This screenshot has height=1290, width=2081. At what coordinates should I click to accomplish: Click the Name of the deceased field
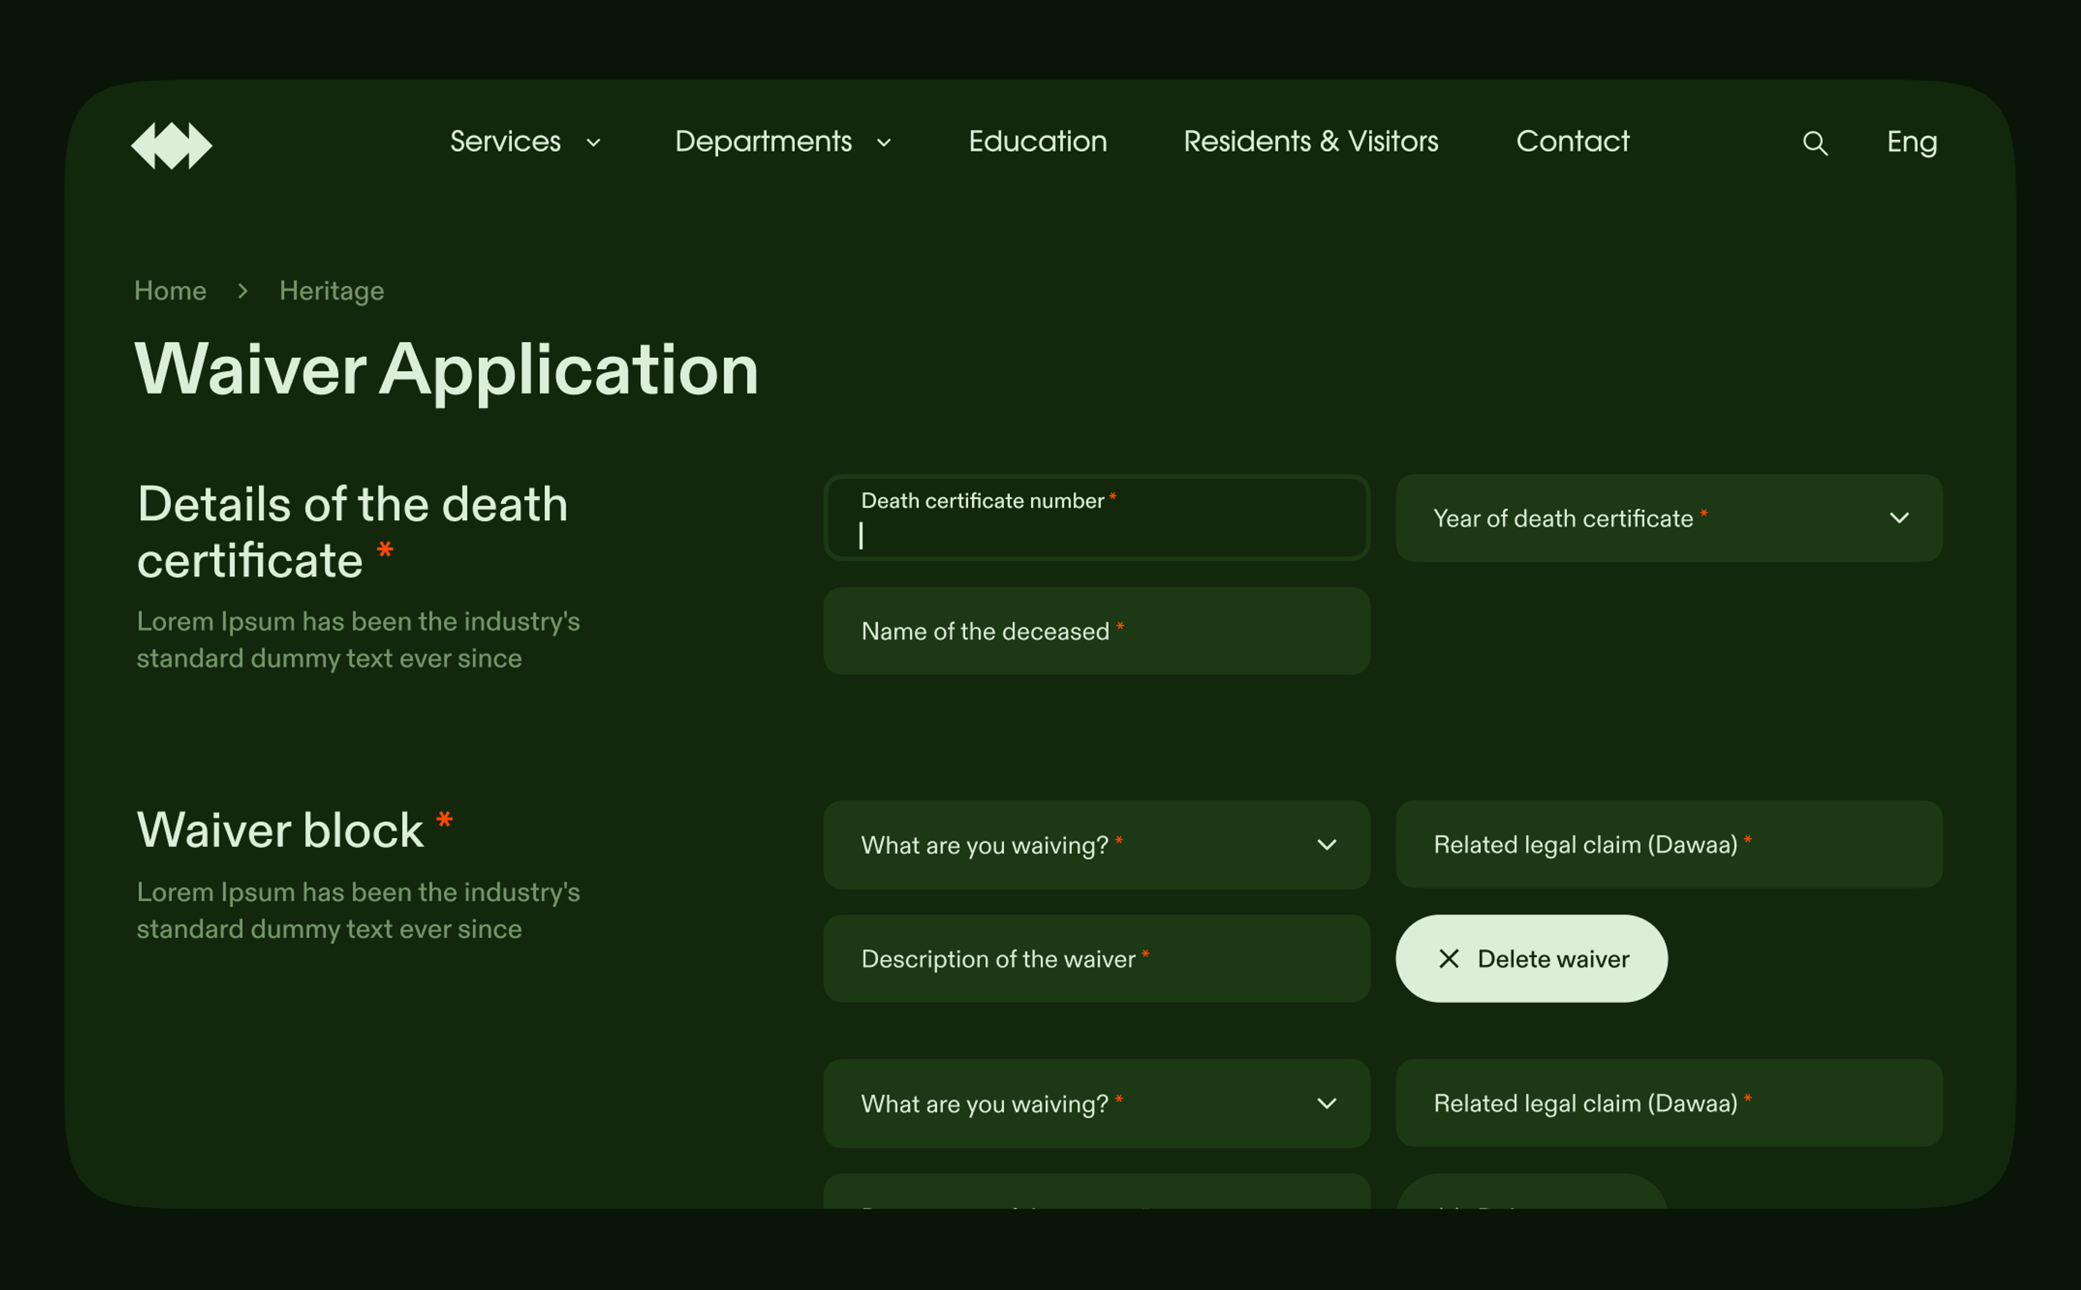tap(1096, 631)
